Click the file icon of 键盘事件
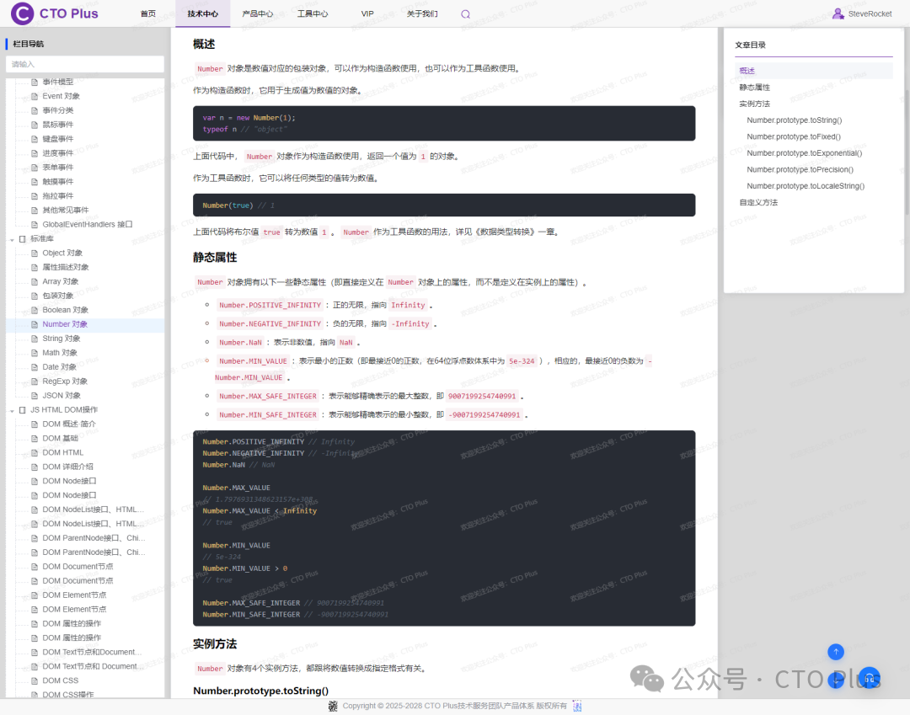Viewport: 910px width, 715px height. coord(35,139)
